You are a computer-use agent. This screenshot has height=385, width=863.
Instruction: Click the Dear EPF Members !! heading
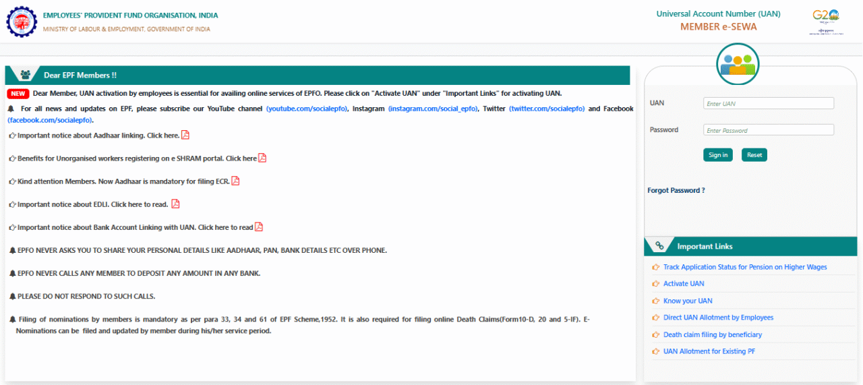tap(80, 76)
